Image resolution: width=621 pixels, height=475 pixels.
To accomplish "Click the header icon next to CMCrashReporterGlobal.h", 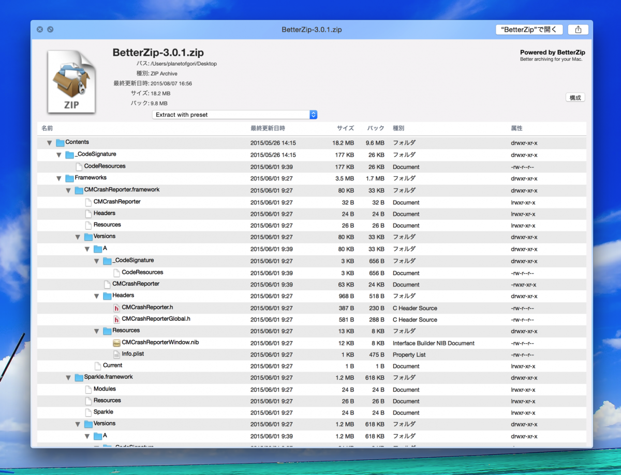I will tap(116, 319).
